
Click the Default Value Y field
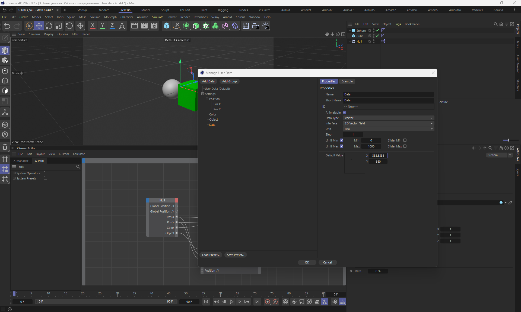point(378,162)
